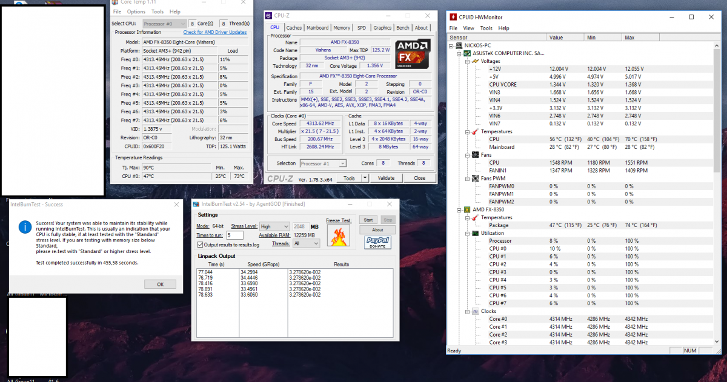
Task: Switch to the Bench tab in CPU-Z
Action: click(403, 28)
